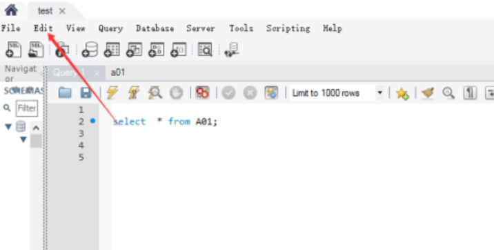Beautify query with broom icon
Screen dimensions: 494x250
(x=428, y=93)
